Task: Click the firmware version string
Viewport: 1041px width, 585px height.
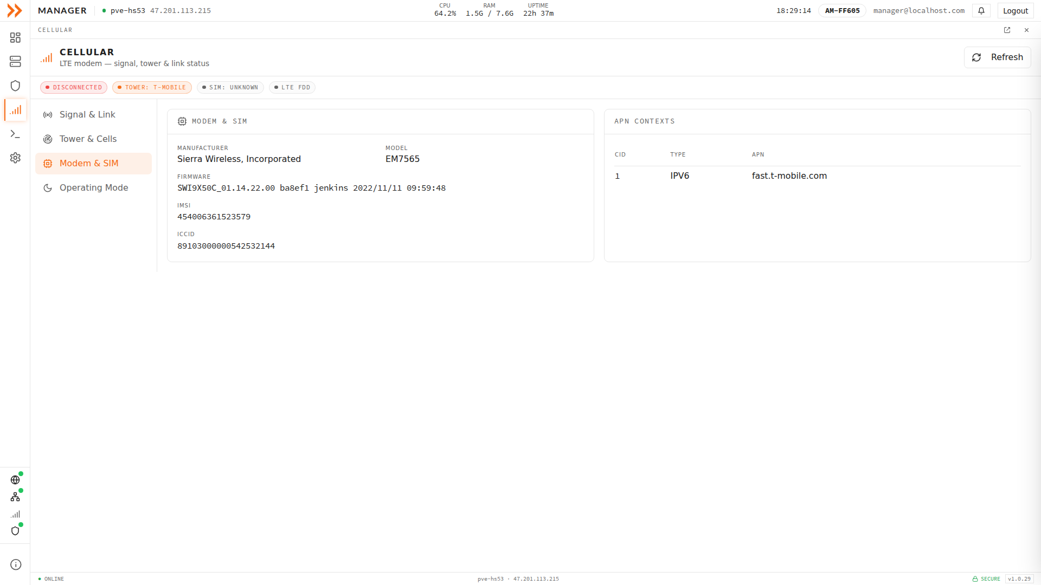Action: coord(311,188)
